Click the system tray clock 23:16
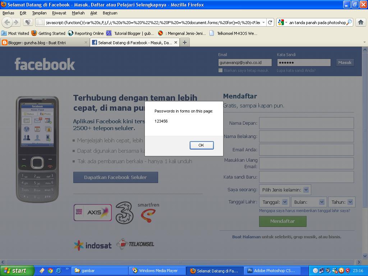The image size is (368, 276). point(358,271)
